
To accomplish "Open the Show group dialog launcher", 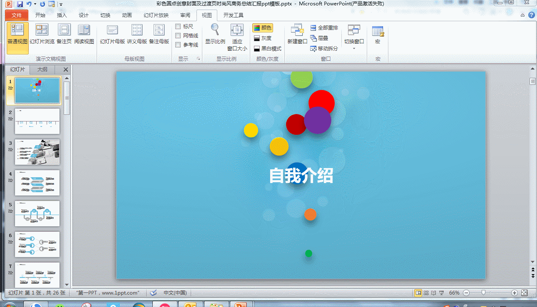I will coord(199,59).
